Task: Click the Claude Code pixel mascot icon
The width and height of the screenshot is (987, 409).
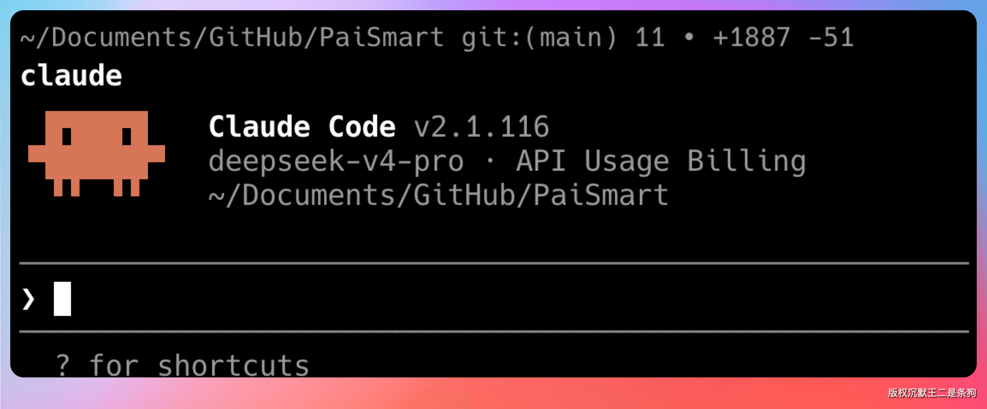Action: (97, 153)
